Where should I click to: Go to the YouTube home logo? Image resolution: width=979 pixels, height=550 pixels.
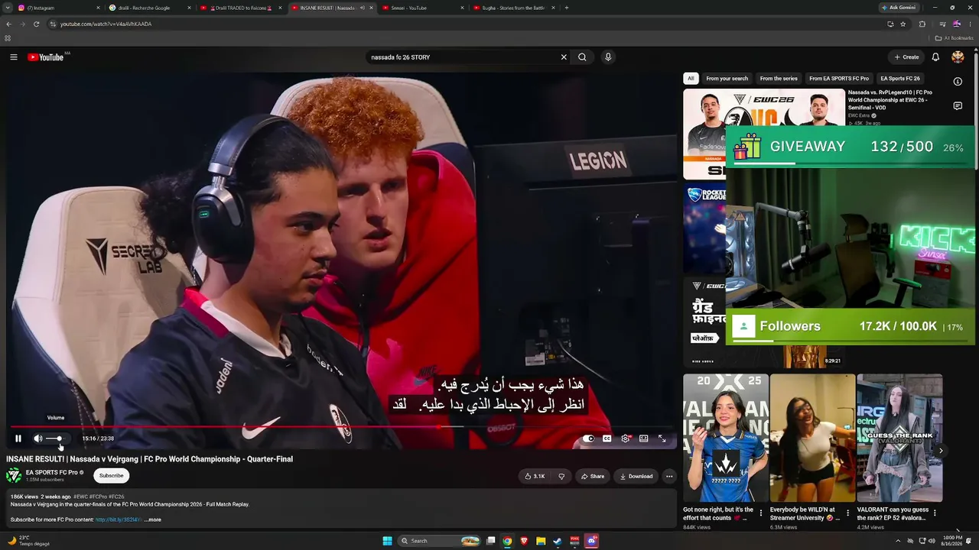(46, 57)
